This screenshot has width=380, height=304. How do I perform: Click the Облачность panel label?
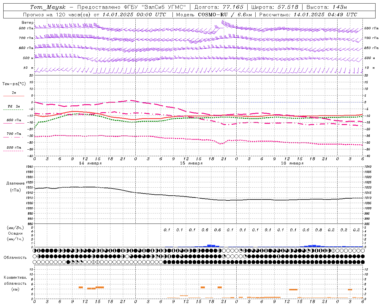[x=15, y=257]
